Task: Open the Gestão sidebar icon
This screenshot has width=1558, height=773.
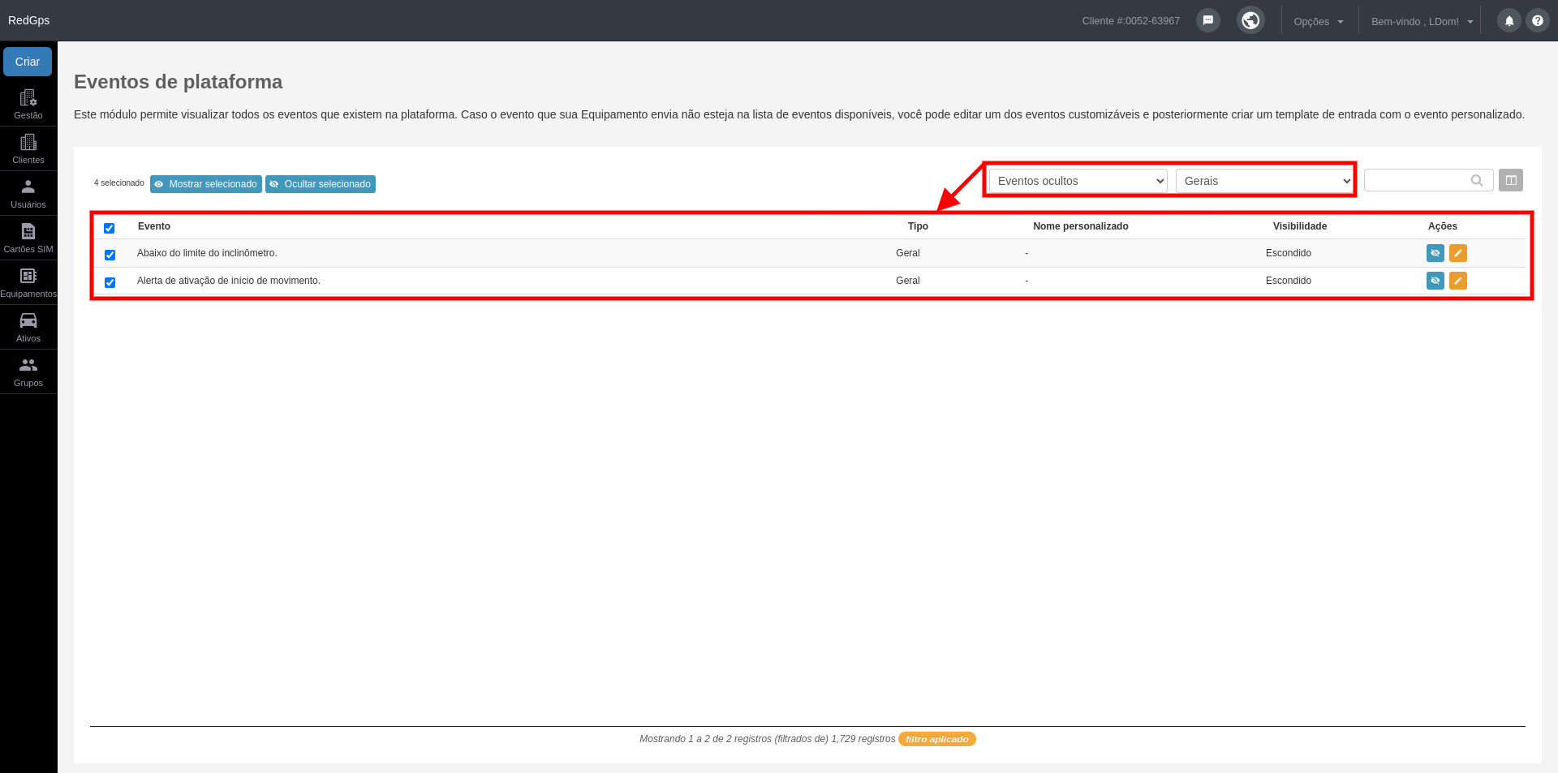Action: point(28,98)
